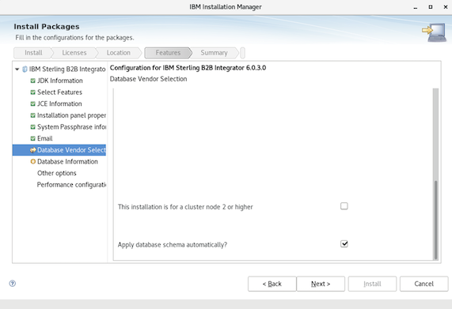Enable cluster node 2 or higher checkbox
The width and height of the screenshot is (452, 309).
(x=344, y=206)
